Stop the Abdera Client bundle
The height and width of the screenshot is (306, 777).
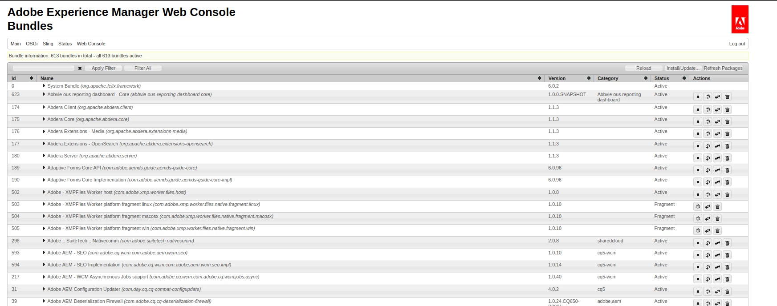pos(698,110)
